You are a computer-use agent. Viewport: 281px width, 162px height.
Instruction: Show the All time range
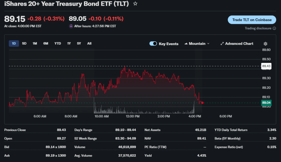89,44
